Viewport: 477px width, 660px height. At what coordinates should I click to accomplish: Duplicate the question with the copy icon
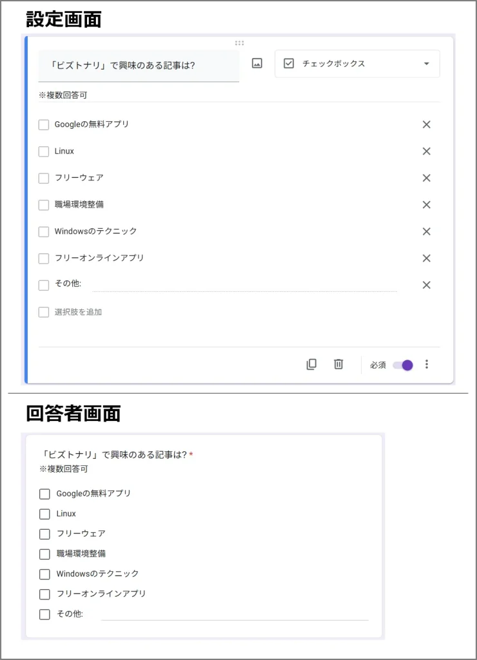pyautogui.click(x=311, y=364)
